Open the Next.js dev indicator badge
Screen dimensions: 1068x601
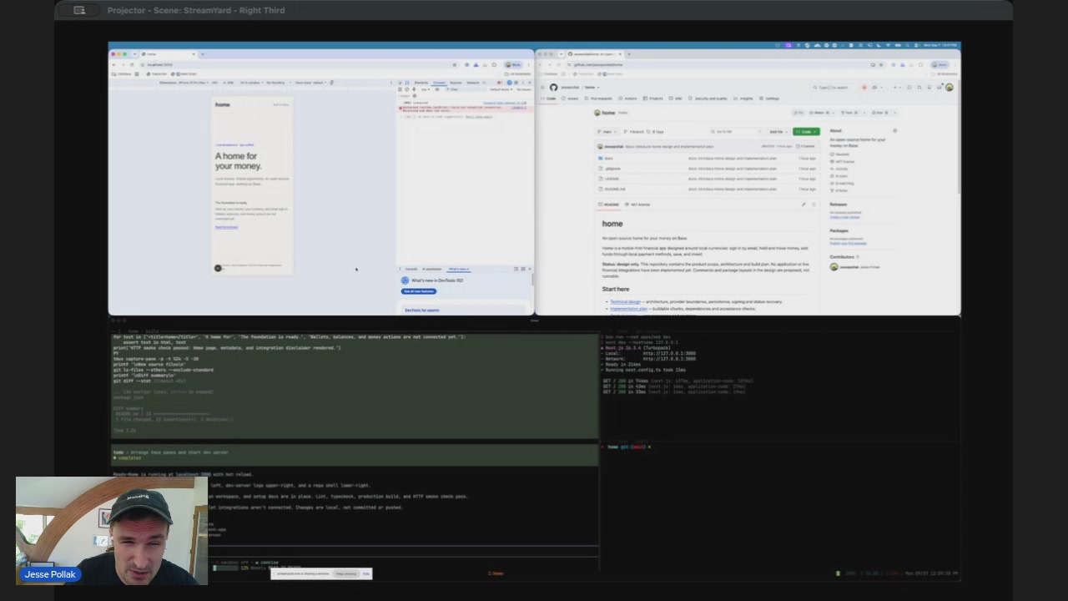click(x=218, y=268)
